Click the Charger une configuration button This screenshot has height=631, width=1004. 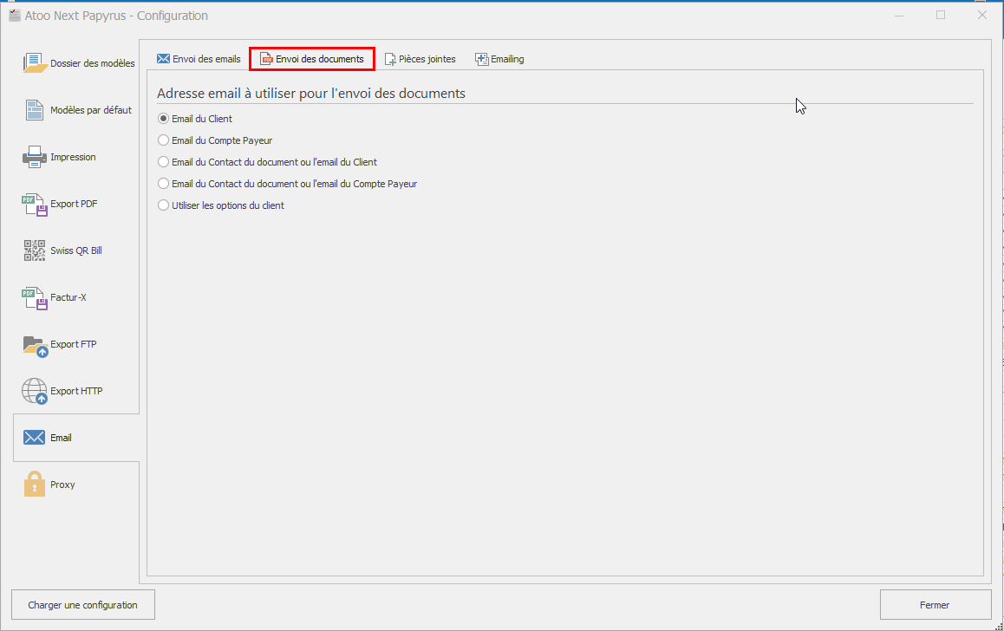coord(82,605)
